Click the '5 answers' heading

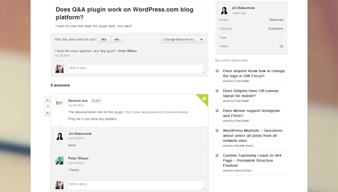(60, 85)
